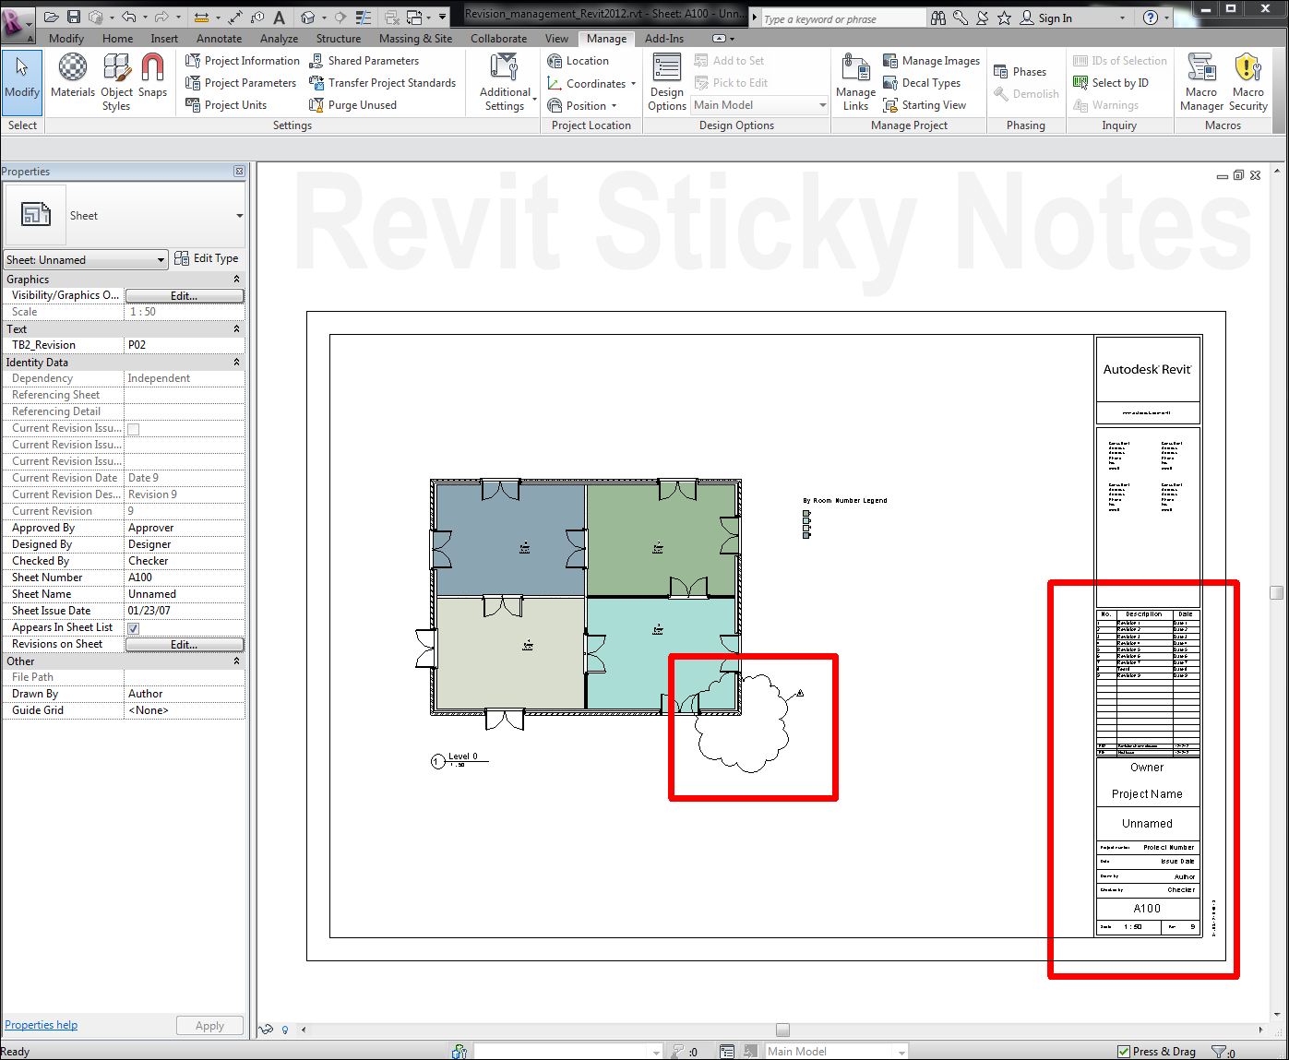Viewport: 1289px width, 1060px height.
Task: Click Location in Project Location panel
Action: pyautogui.click(x=578, y=61)
